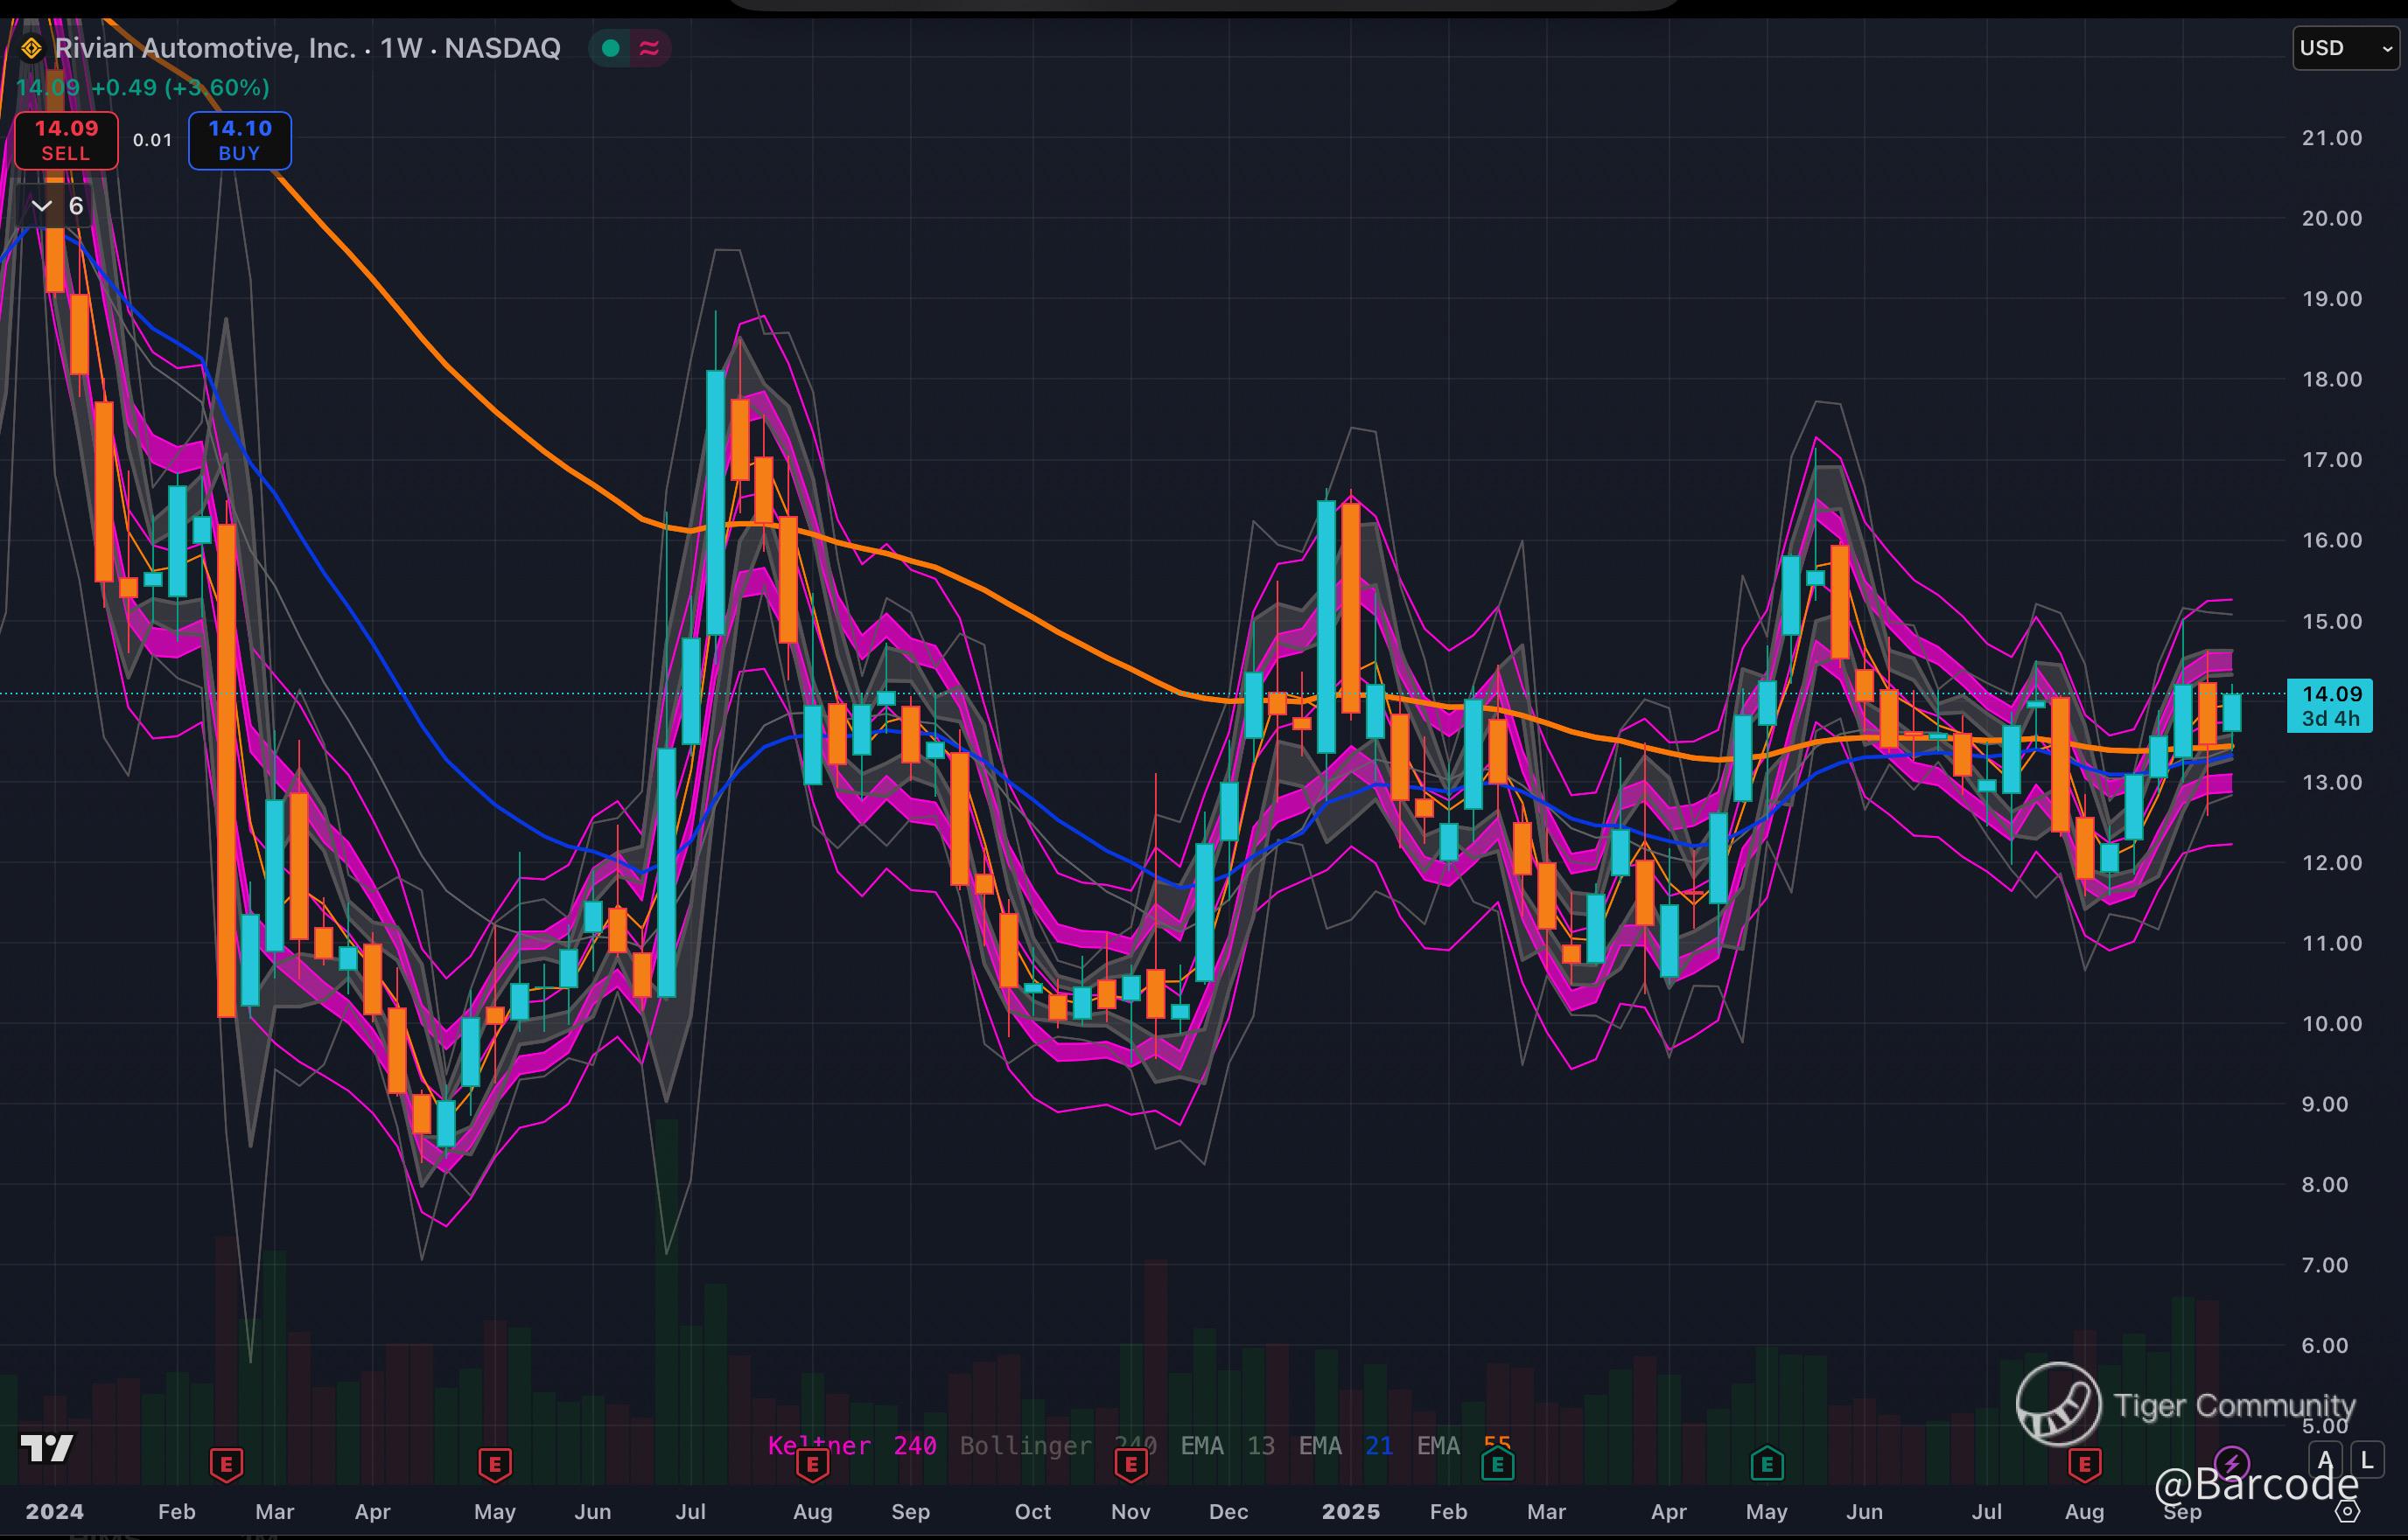Screen dimensions: 2408x1540
Task: Select the Bollinger indicator label
Action: pos(1025,1445)
